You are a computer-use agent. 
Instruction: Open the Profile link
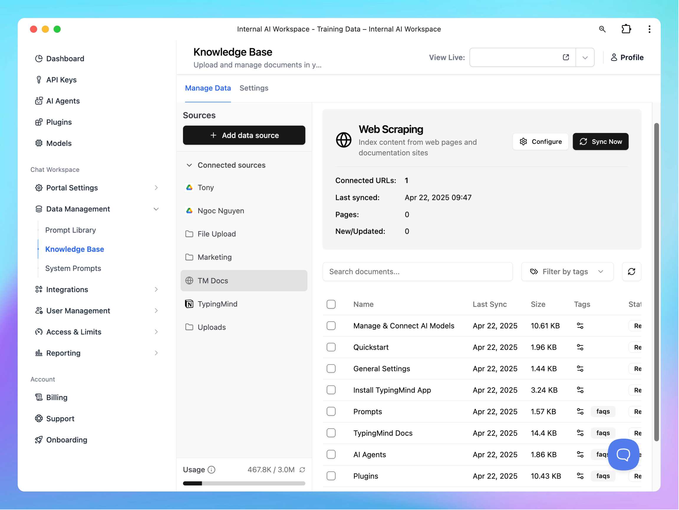[627, 57]
